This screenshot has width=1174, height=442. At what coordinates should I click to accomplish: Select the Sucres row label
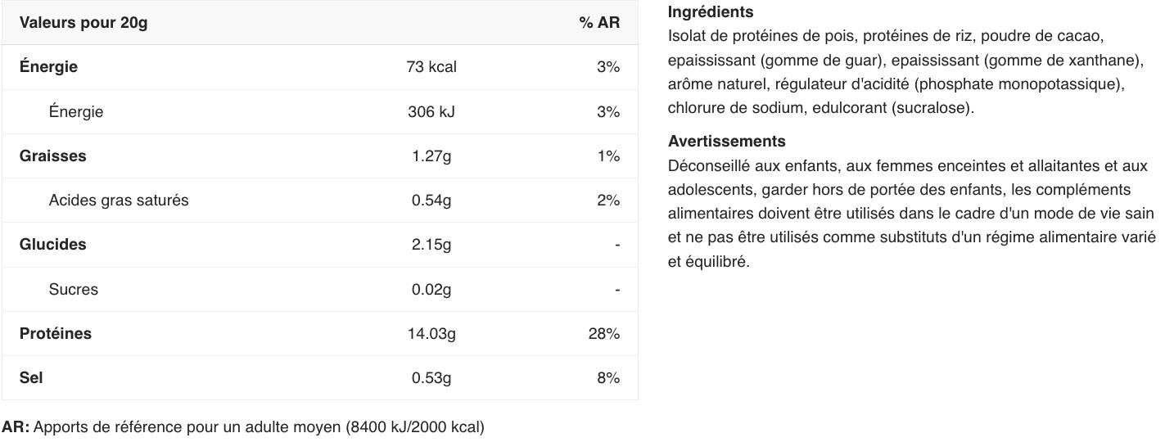coord(74,290)
